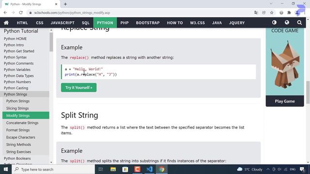Image resolution: width=310 pixels, height=174 pixels.
Task: Open the CSS tutorial menu
Action: tap(40, 23)
